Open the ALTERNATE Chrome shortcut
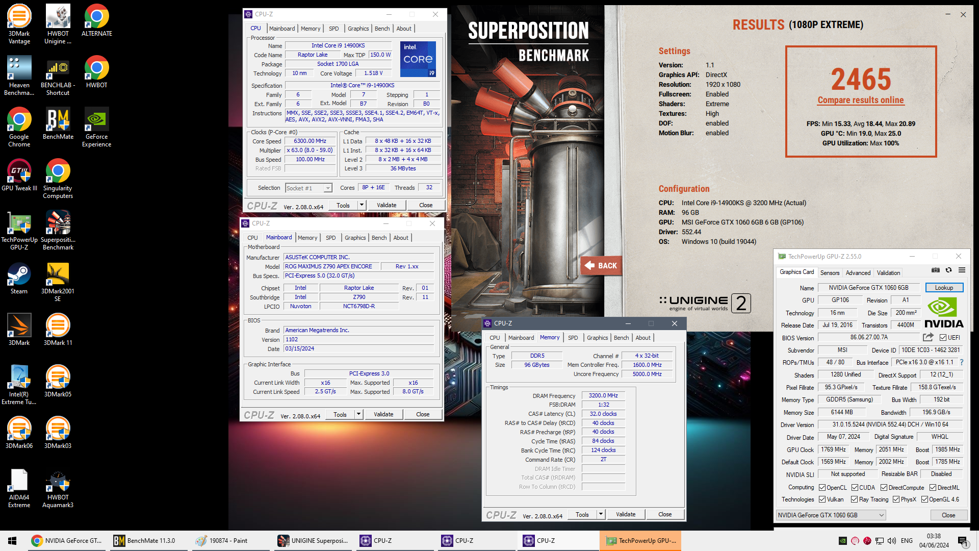Image resolution: width=979 pixels, height=551 pixels. coord(96,20)
